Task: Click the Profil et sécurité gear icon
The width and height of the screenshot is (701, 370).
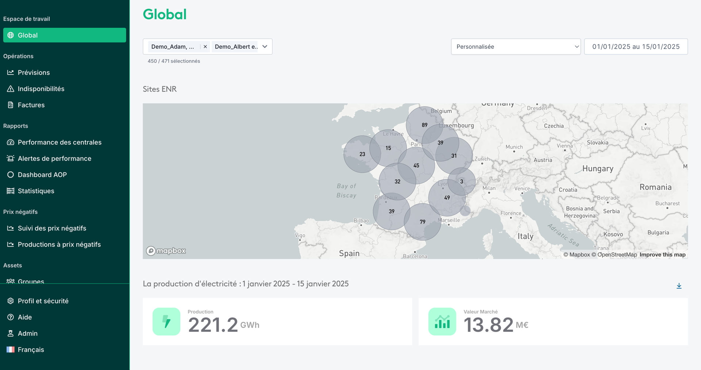Action: [x=11, y=301]
